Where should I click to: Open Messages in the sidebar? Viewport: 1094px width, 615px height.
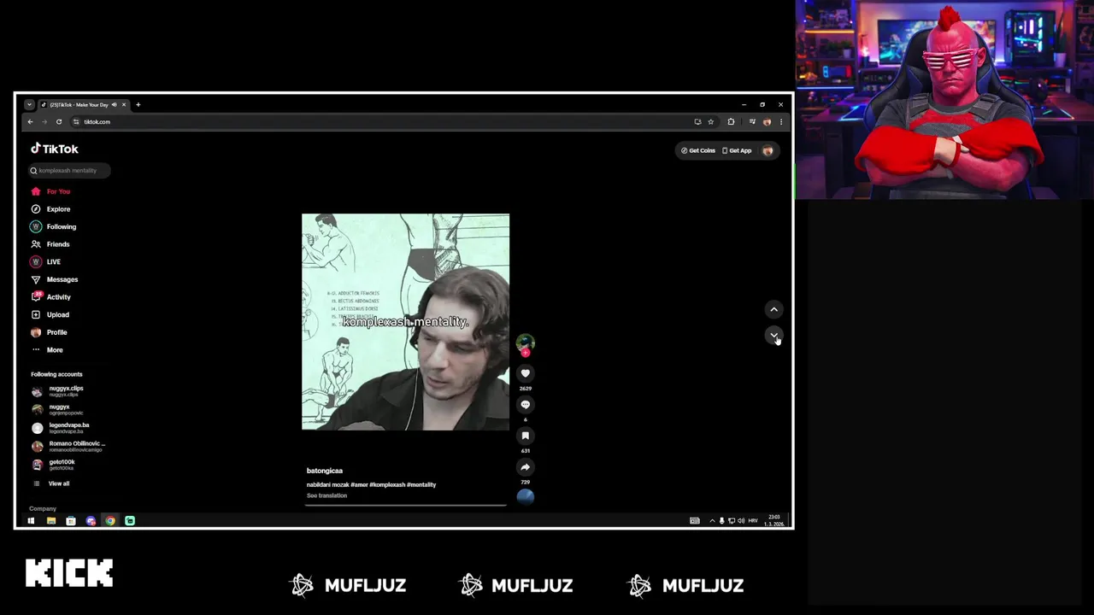55,279
